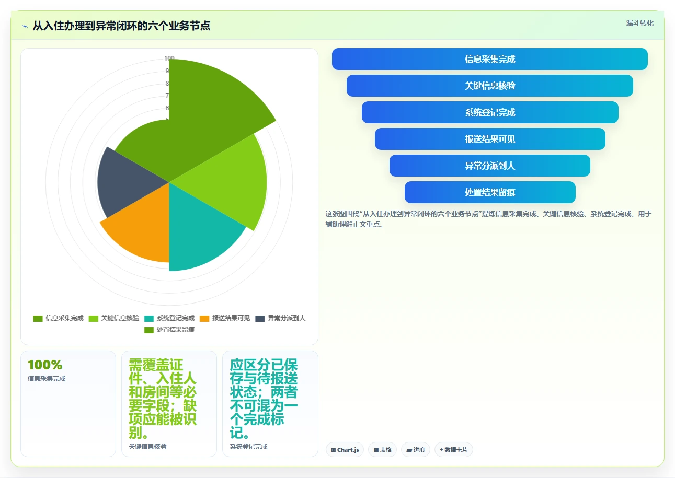Click the 表格 tag pill
675x478 pixels.
(x=382, y=450)
